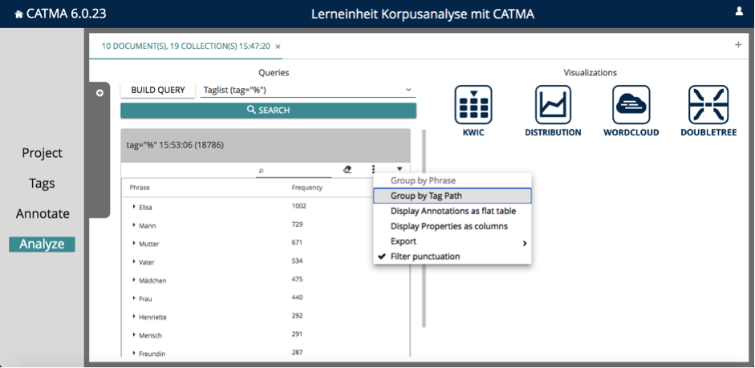The height and width of the screenshot is (368, 755).
Task: Open the user account icon
Action: coord(739,12)
